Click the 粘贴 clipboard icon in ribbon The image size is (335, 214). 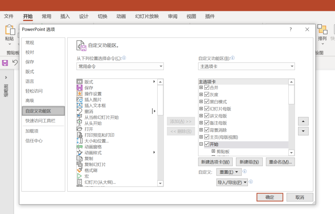tap(10, 30)
